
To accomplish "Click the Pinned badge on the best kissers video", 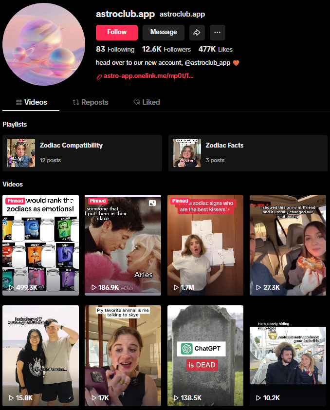I will click(x=180, y=201).
